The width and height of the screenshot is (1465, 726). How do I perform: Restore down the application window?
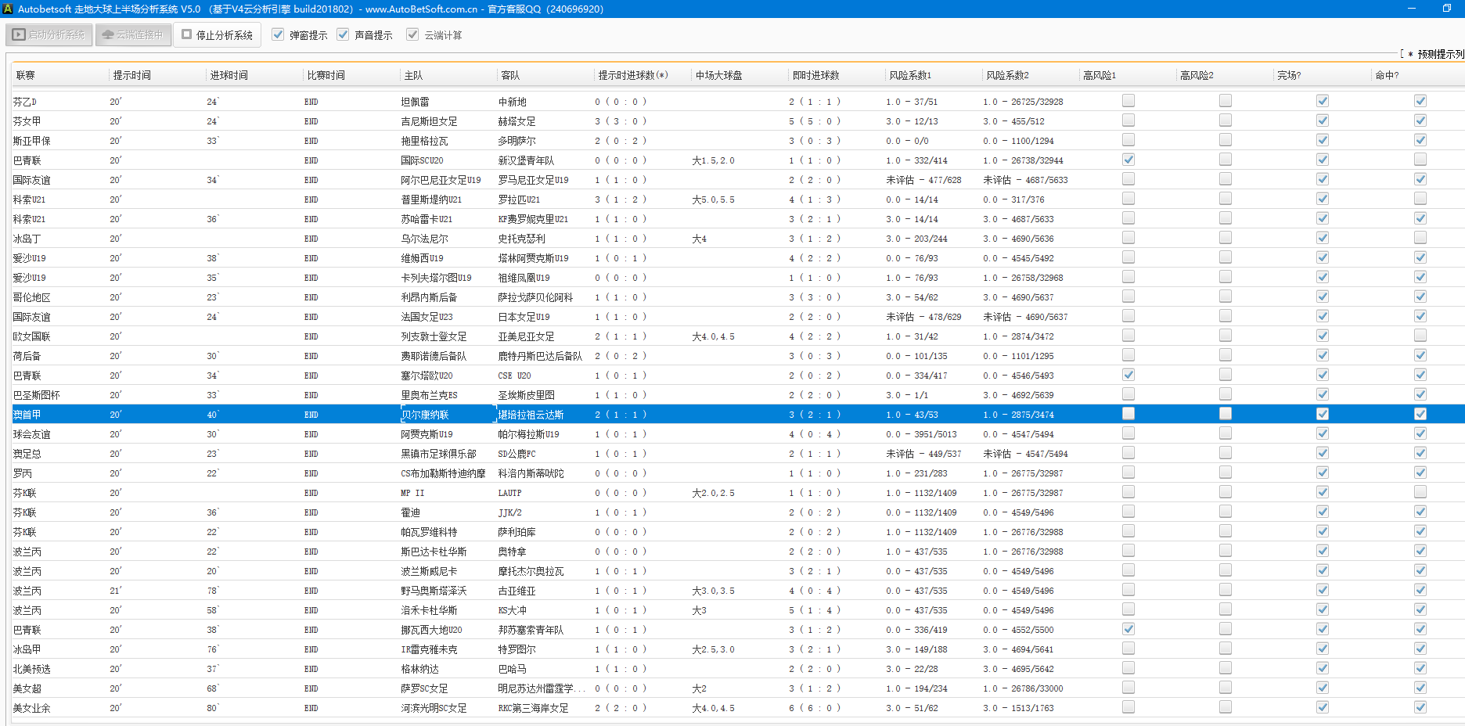[x=1446, y=9]
